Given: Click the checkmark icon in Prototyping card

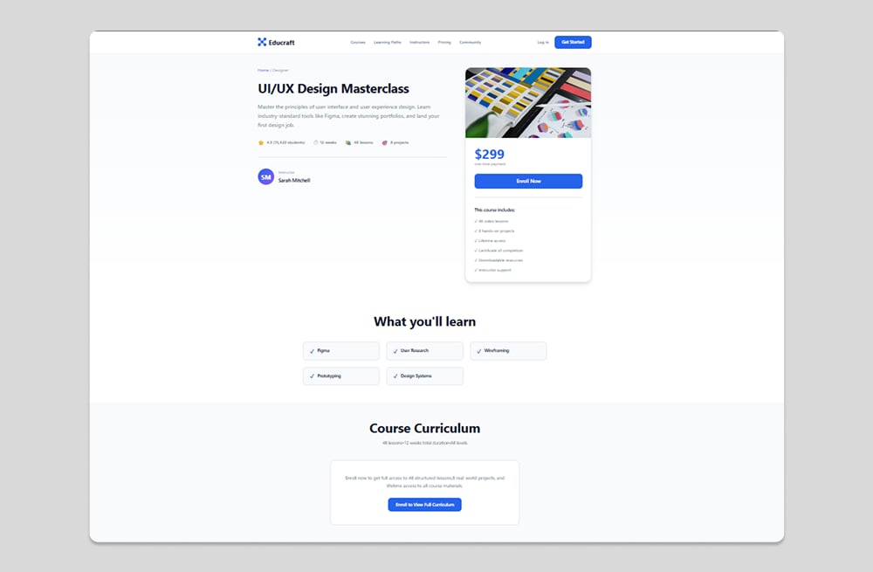Looking at the screenshot, I should point(312,376).
